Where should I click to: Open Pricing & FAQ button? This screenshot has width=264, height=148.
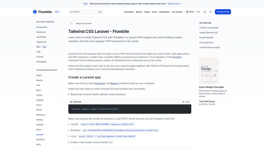(x=223, y=12)
